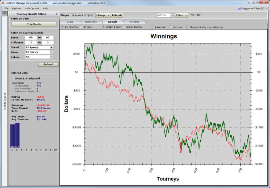The image size is (270, 188).
Task: Expand the Tables All dropdown
Action: (x=52, y=57)
